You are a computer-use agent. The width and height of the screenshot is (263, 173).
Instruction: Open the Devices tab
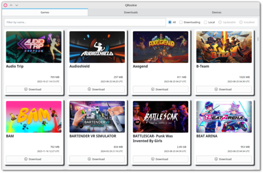[217, 12]
